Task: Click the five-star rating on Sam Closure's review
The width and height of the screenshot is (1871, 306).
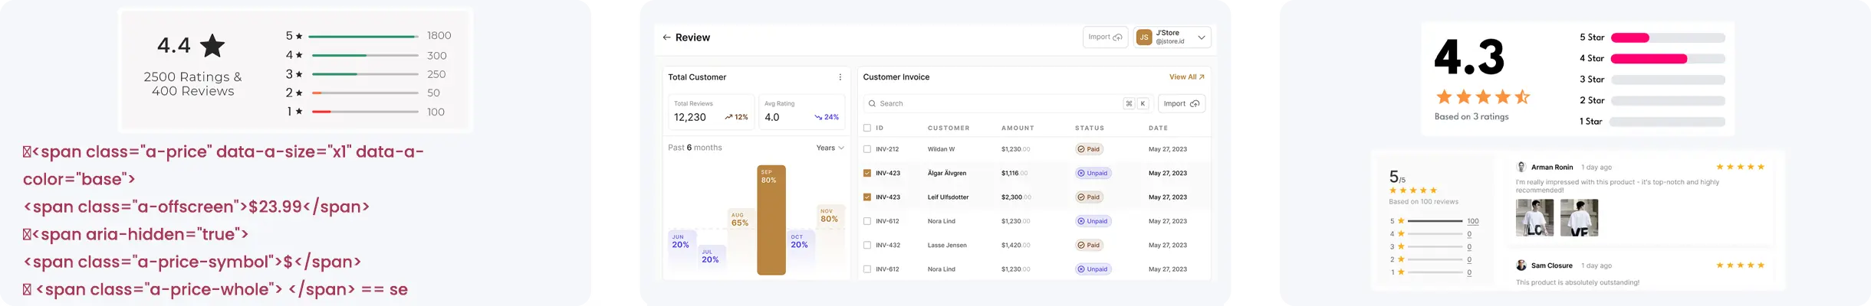Action: [1740, 265]
